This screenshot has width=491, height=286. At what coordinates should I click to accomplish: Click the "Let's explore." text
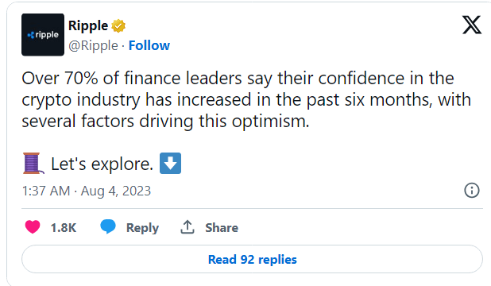tap(102, 164)
